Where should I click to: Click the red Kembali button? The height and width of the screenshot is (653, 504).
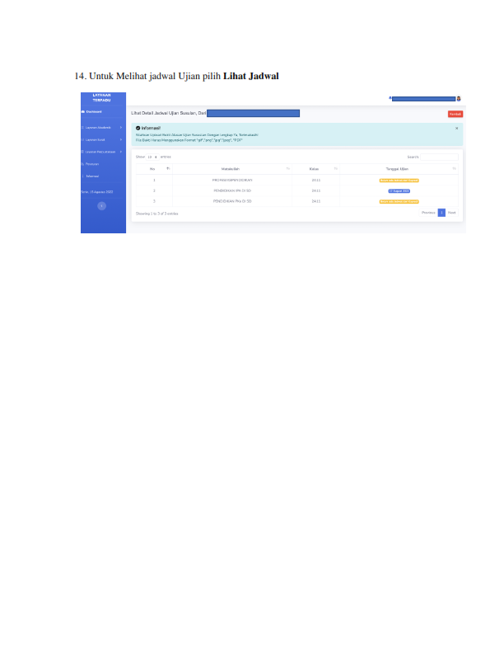(455, 114)
